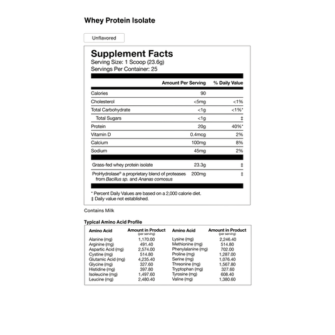Click the Vitamin D row label

pyautogui.click(x=101, y=135)
